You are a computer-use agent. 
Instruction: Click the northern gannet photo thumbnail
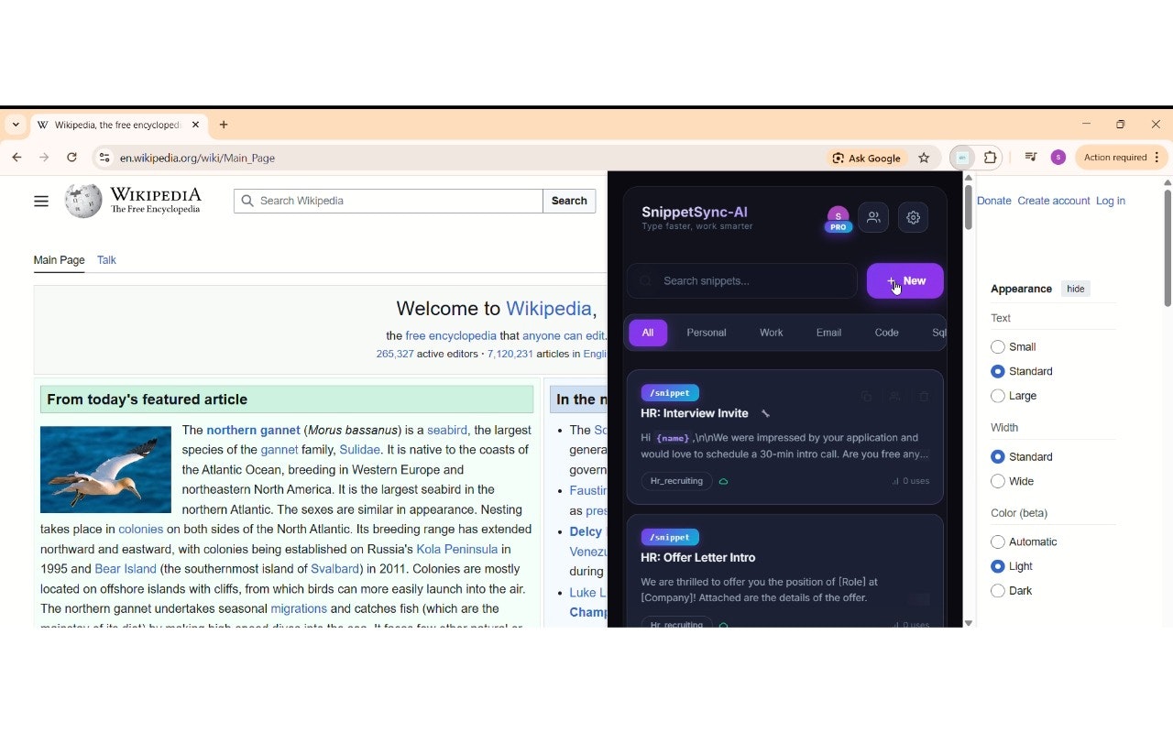tap(105, 469)
